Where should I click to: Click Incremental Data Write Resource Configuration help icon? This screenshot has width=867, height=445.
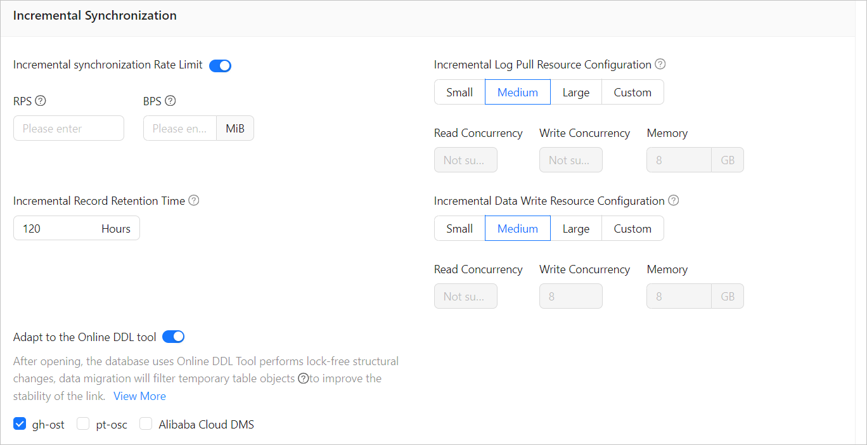[x=674, y=200]
